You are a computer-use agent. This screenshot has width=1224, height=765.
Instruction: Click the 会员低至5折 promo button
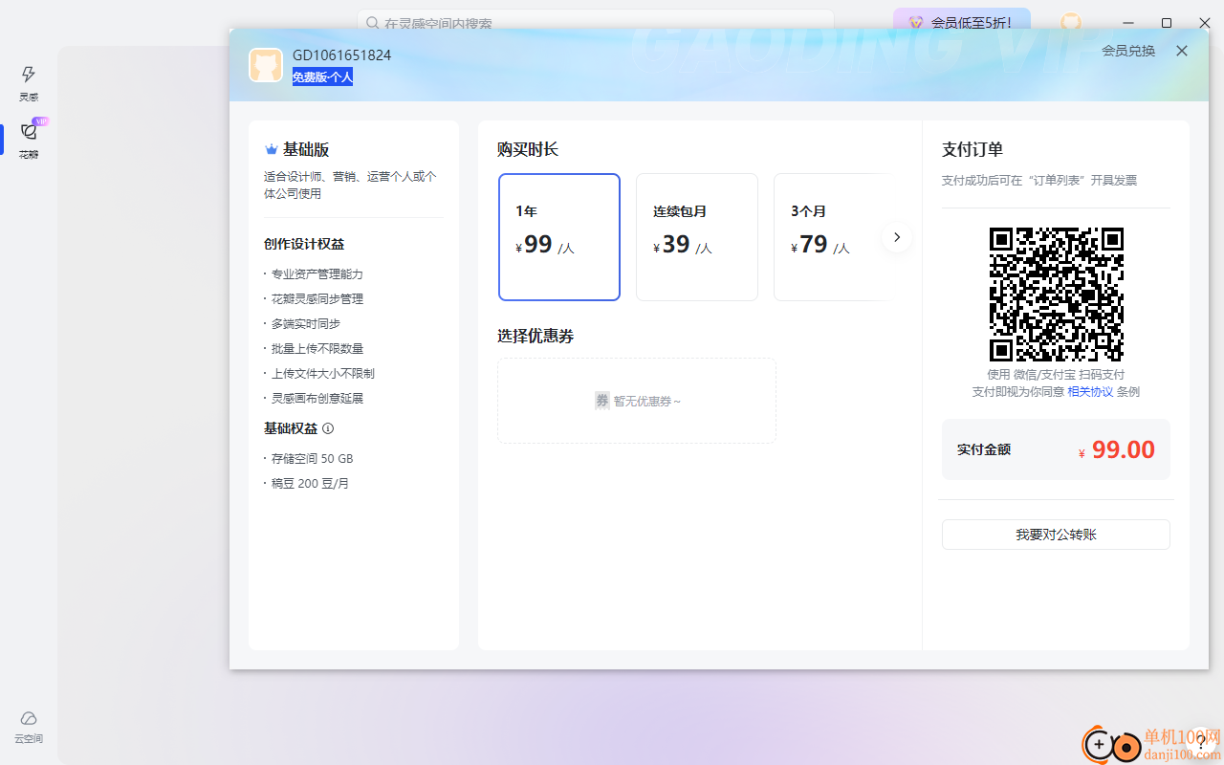pyautogui.click(x=962, y=22)
